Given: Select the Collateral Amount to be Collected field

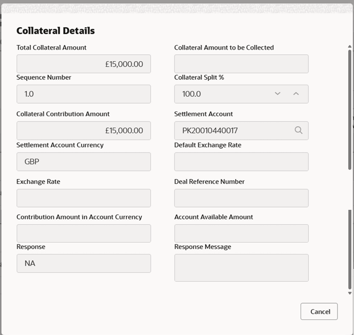Looking at the screenshot, I should pyautogui.click(x=241, y=64).
